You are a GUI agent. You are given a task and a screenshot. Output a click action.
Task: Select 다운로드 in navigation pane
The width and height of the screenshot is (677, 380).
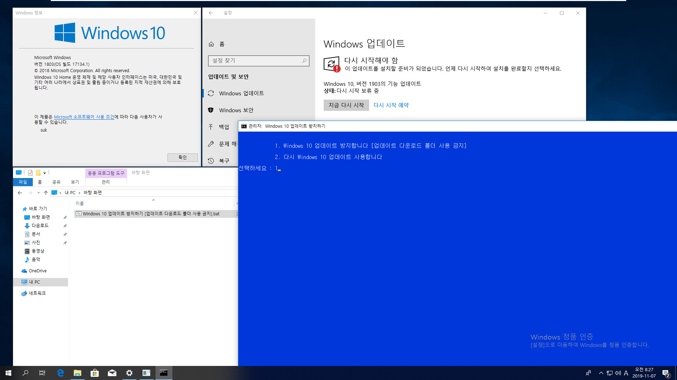click(40, 226)
